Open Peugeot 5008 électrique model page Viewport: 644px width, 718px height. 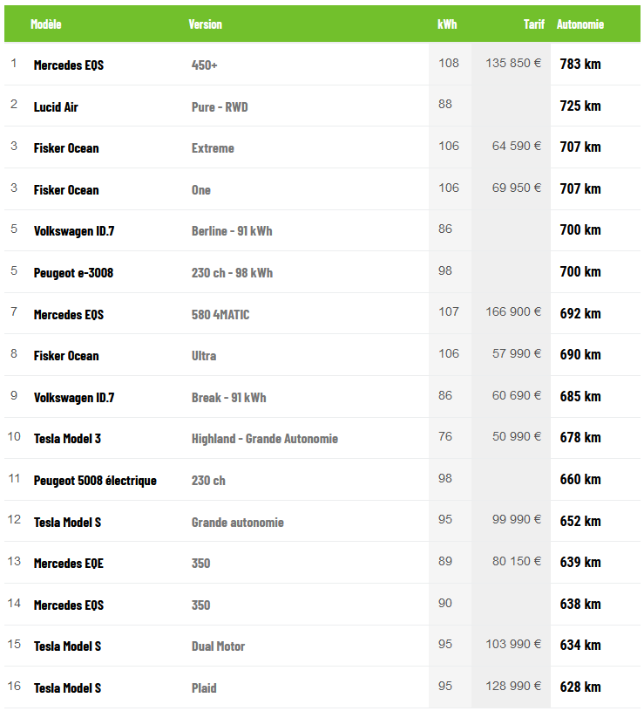click(95, 481)
